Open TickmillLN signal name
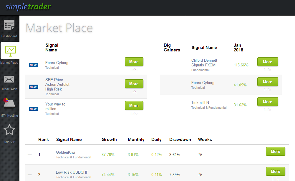The image size is (295, 181). tap(200, 103)
